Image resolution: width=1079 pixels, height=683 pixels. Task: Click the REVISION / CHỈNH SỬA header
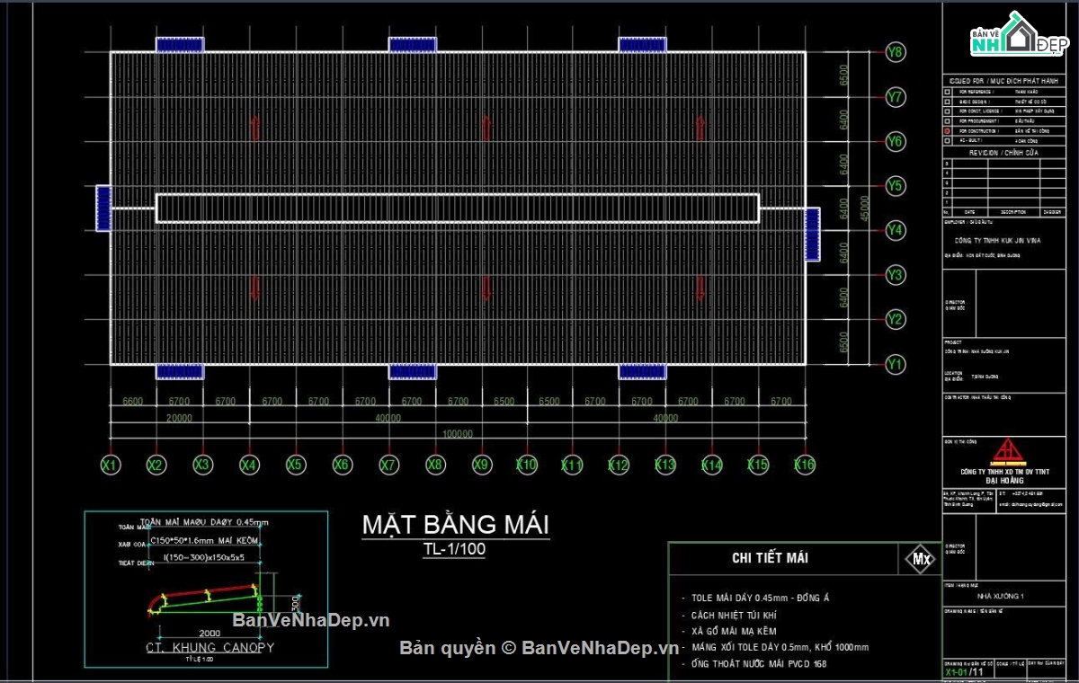[x=1003, y=153]
